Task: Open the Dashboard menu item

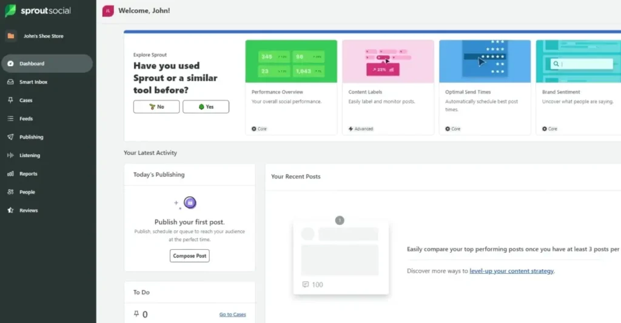Action: (x=47, y=64)
